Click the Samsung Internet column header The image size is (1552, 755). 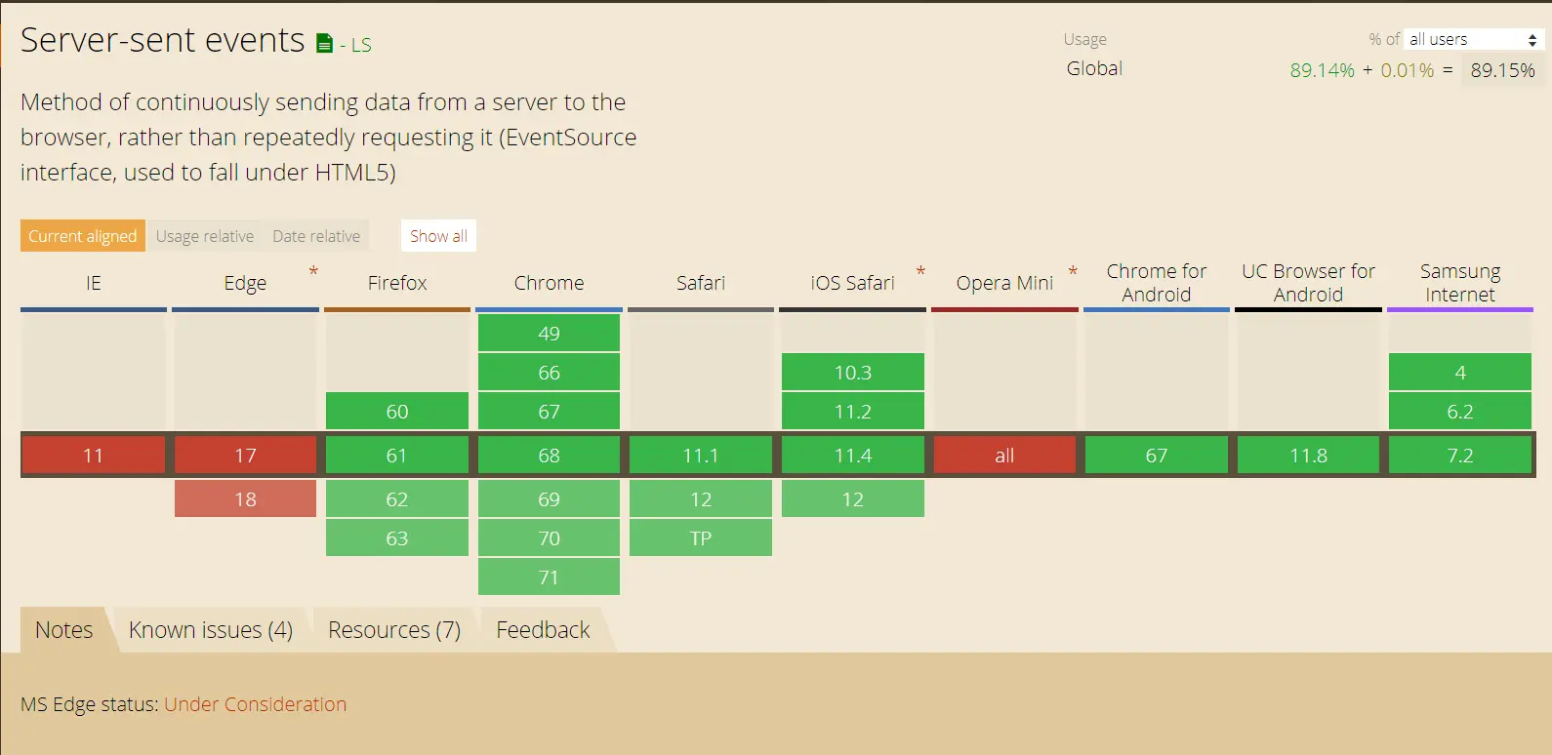click(x=1460, y=283)
